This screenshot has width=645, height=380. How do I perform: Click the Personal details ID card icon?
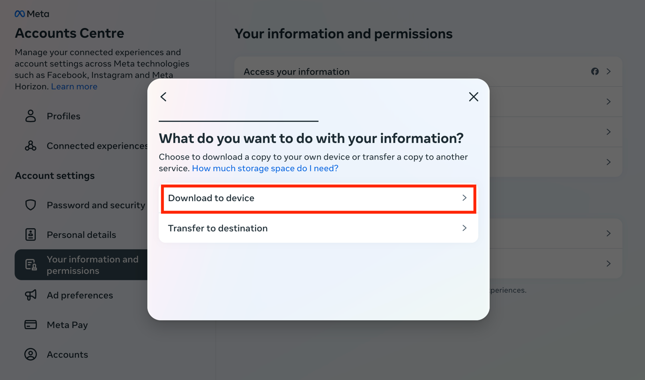[x=31, y=234]
